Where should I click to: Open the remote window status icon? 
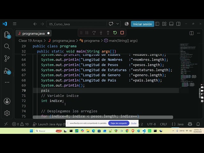[x=6, y=124]
